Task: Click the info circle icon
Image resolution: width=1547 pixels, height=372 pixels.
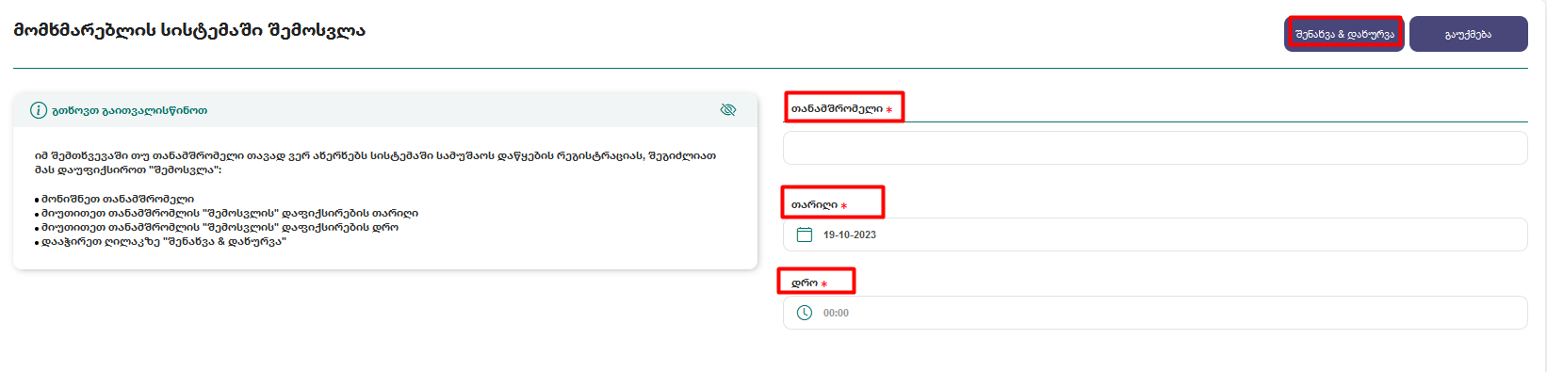Action: [39, 110]
